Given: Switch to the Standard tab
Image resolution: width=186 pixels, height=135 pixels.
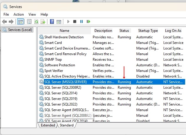Looking at the screenshot, I should click(x=67, y=125).
